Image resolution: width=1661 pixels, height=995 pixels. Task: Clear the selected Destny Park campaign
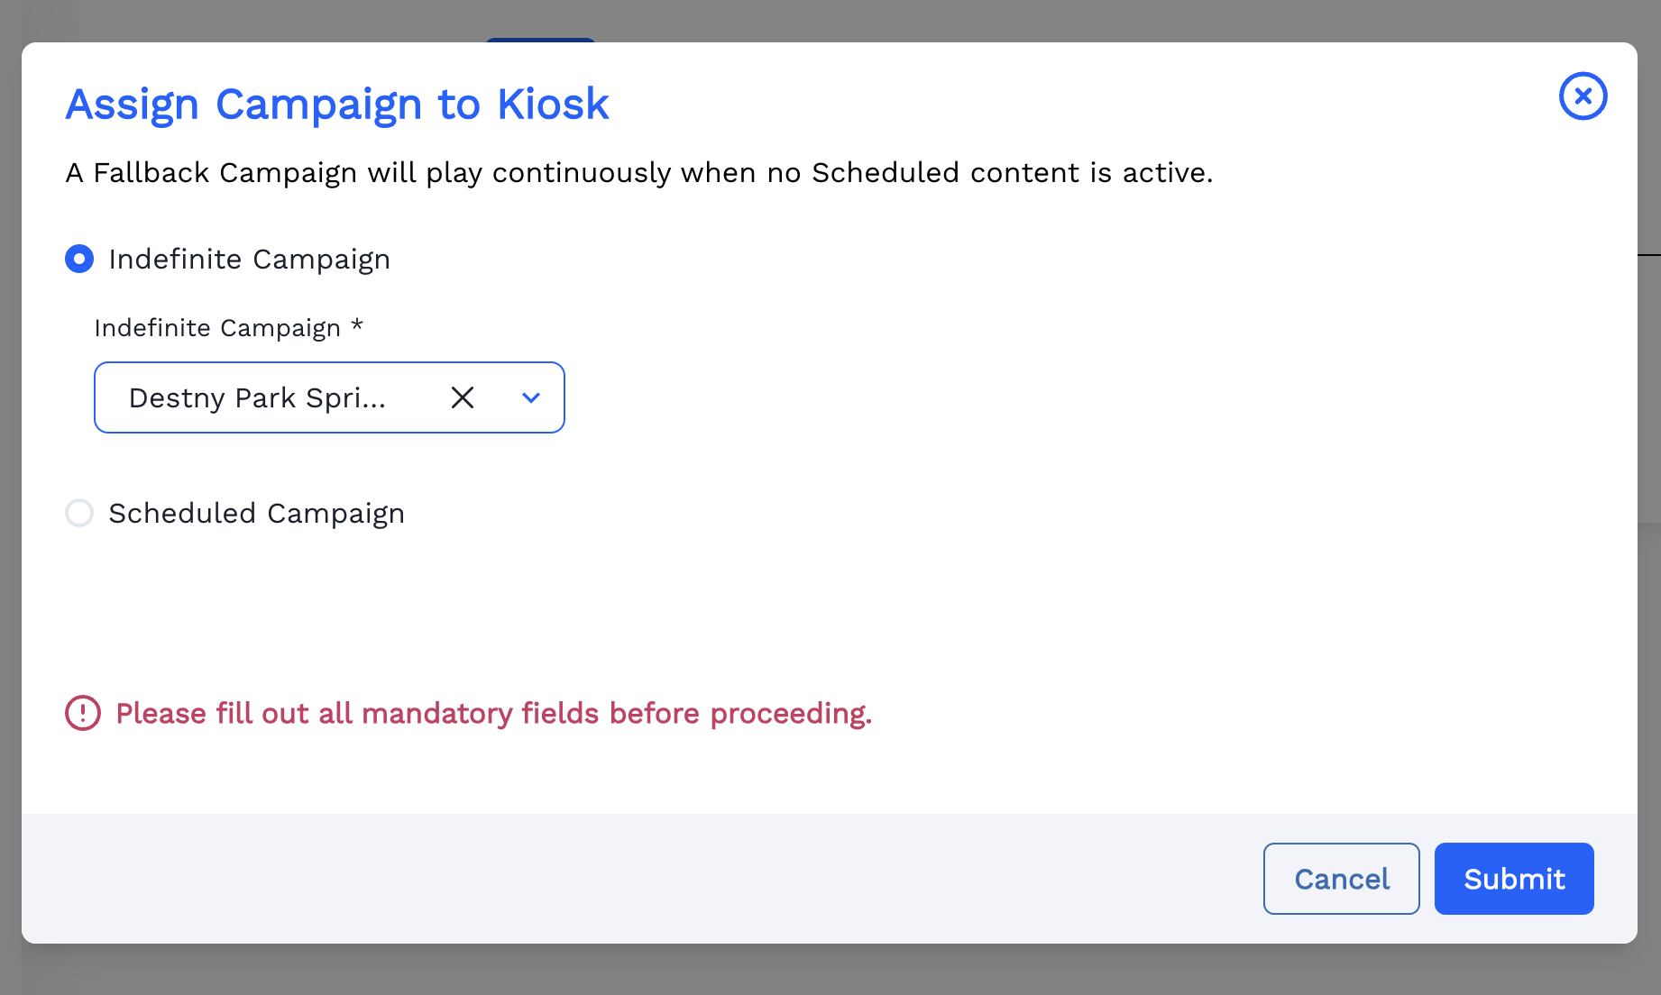tap(463, 397)
